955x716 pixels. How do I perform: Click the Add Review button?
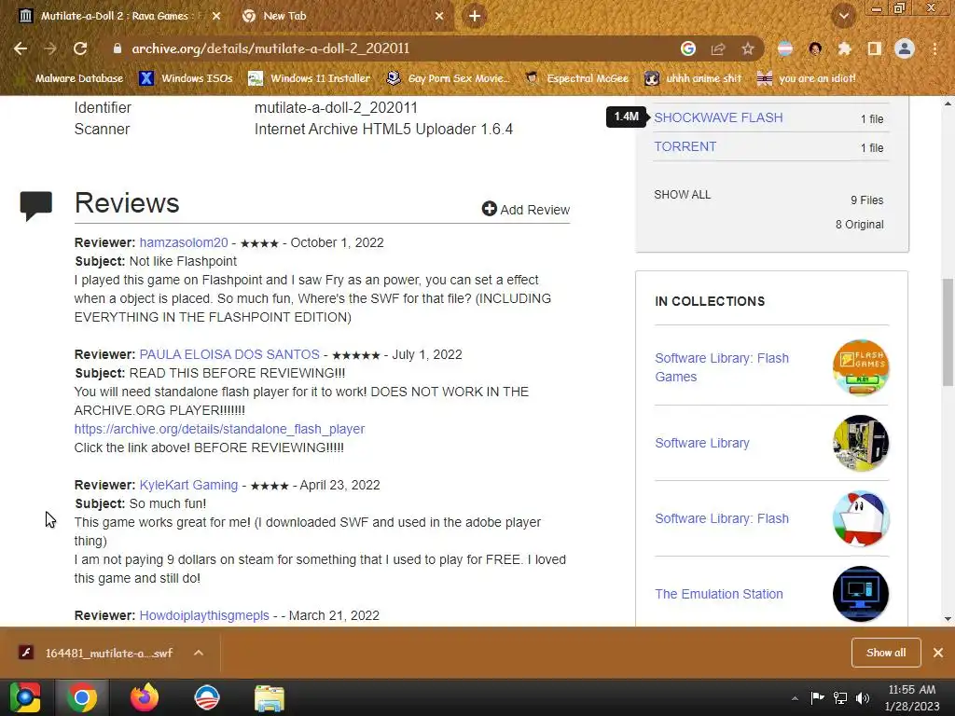pos(526,210)
